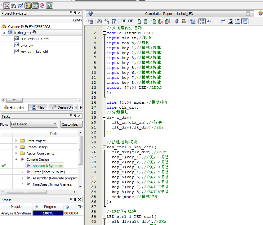
Task: Click the Tasks panel vertical scrollbar thumb
Action: (x=80, y=150)
